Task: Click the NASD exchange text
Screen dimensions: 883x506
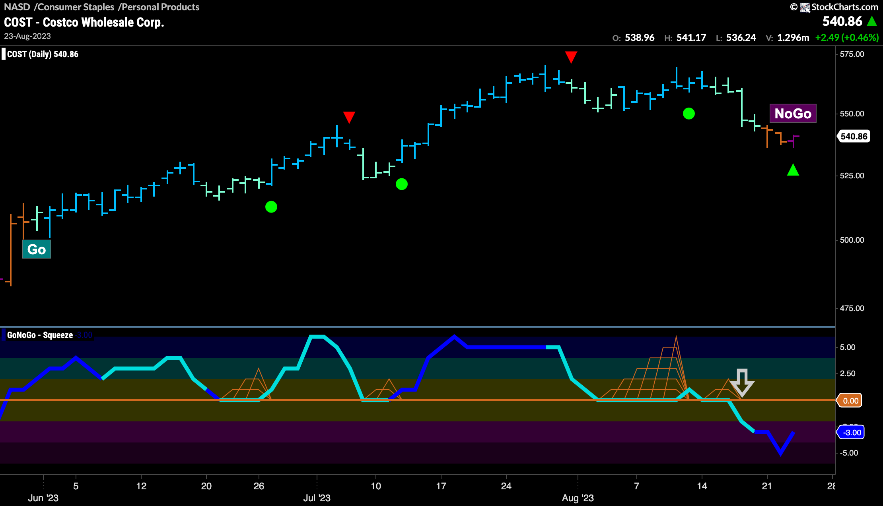Action: pos(17,7)
